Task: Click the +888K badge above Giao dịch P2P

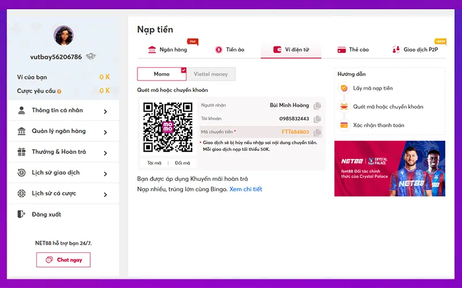Action: 441,41
